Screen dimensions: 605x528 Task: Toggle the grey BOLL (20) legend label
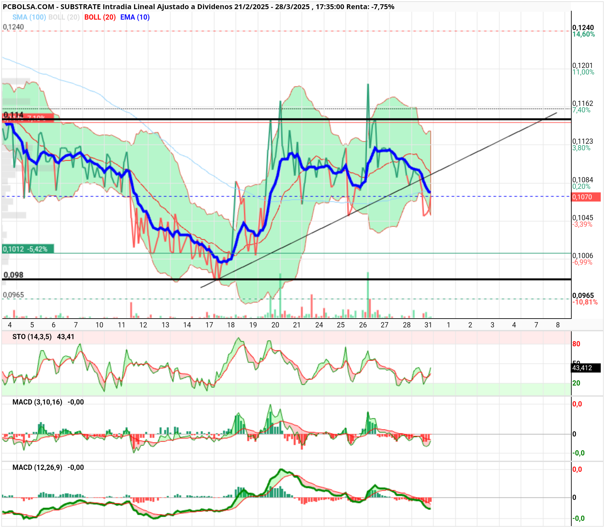pos(64,17)
